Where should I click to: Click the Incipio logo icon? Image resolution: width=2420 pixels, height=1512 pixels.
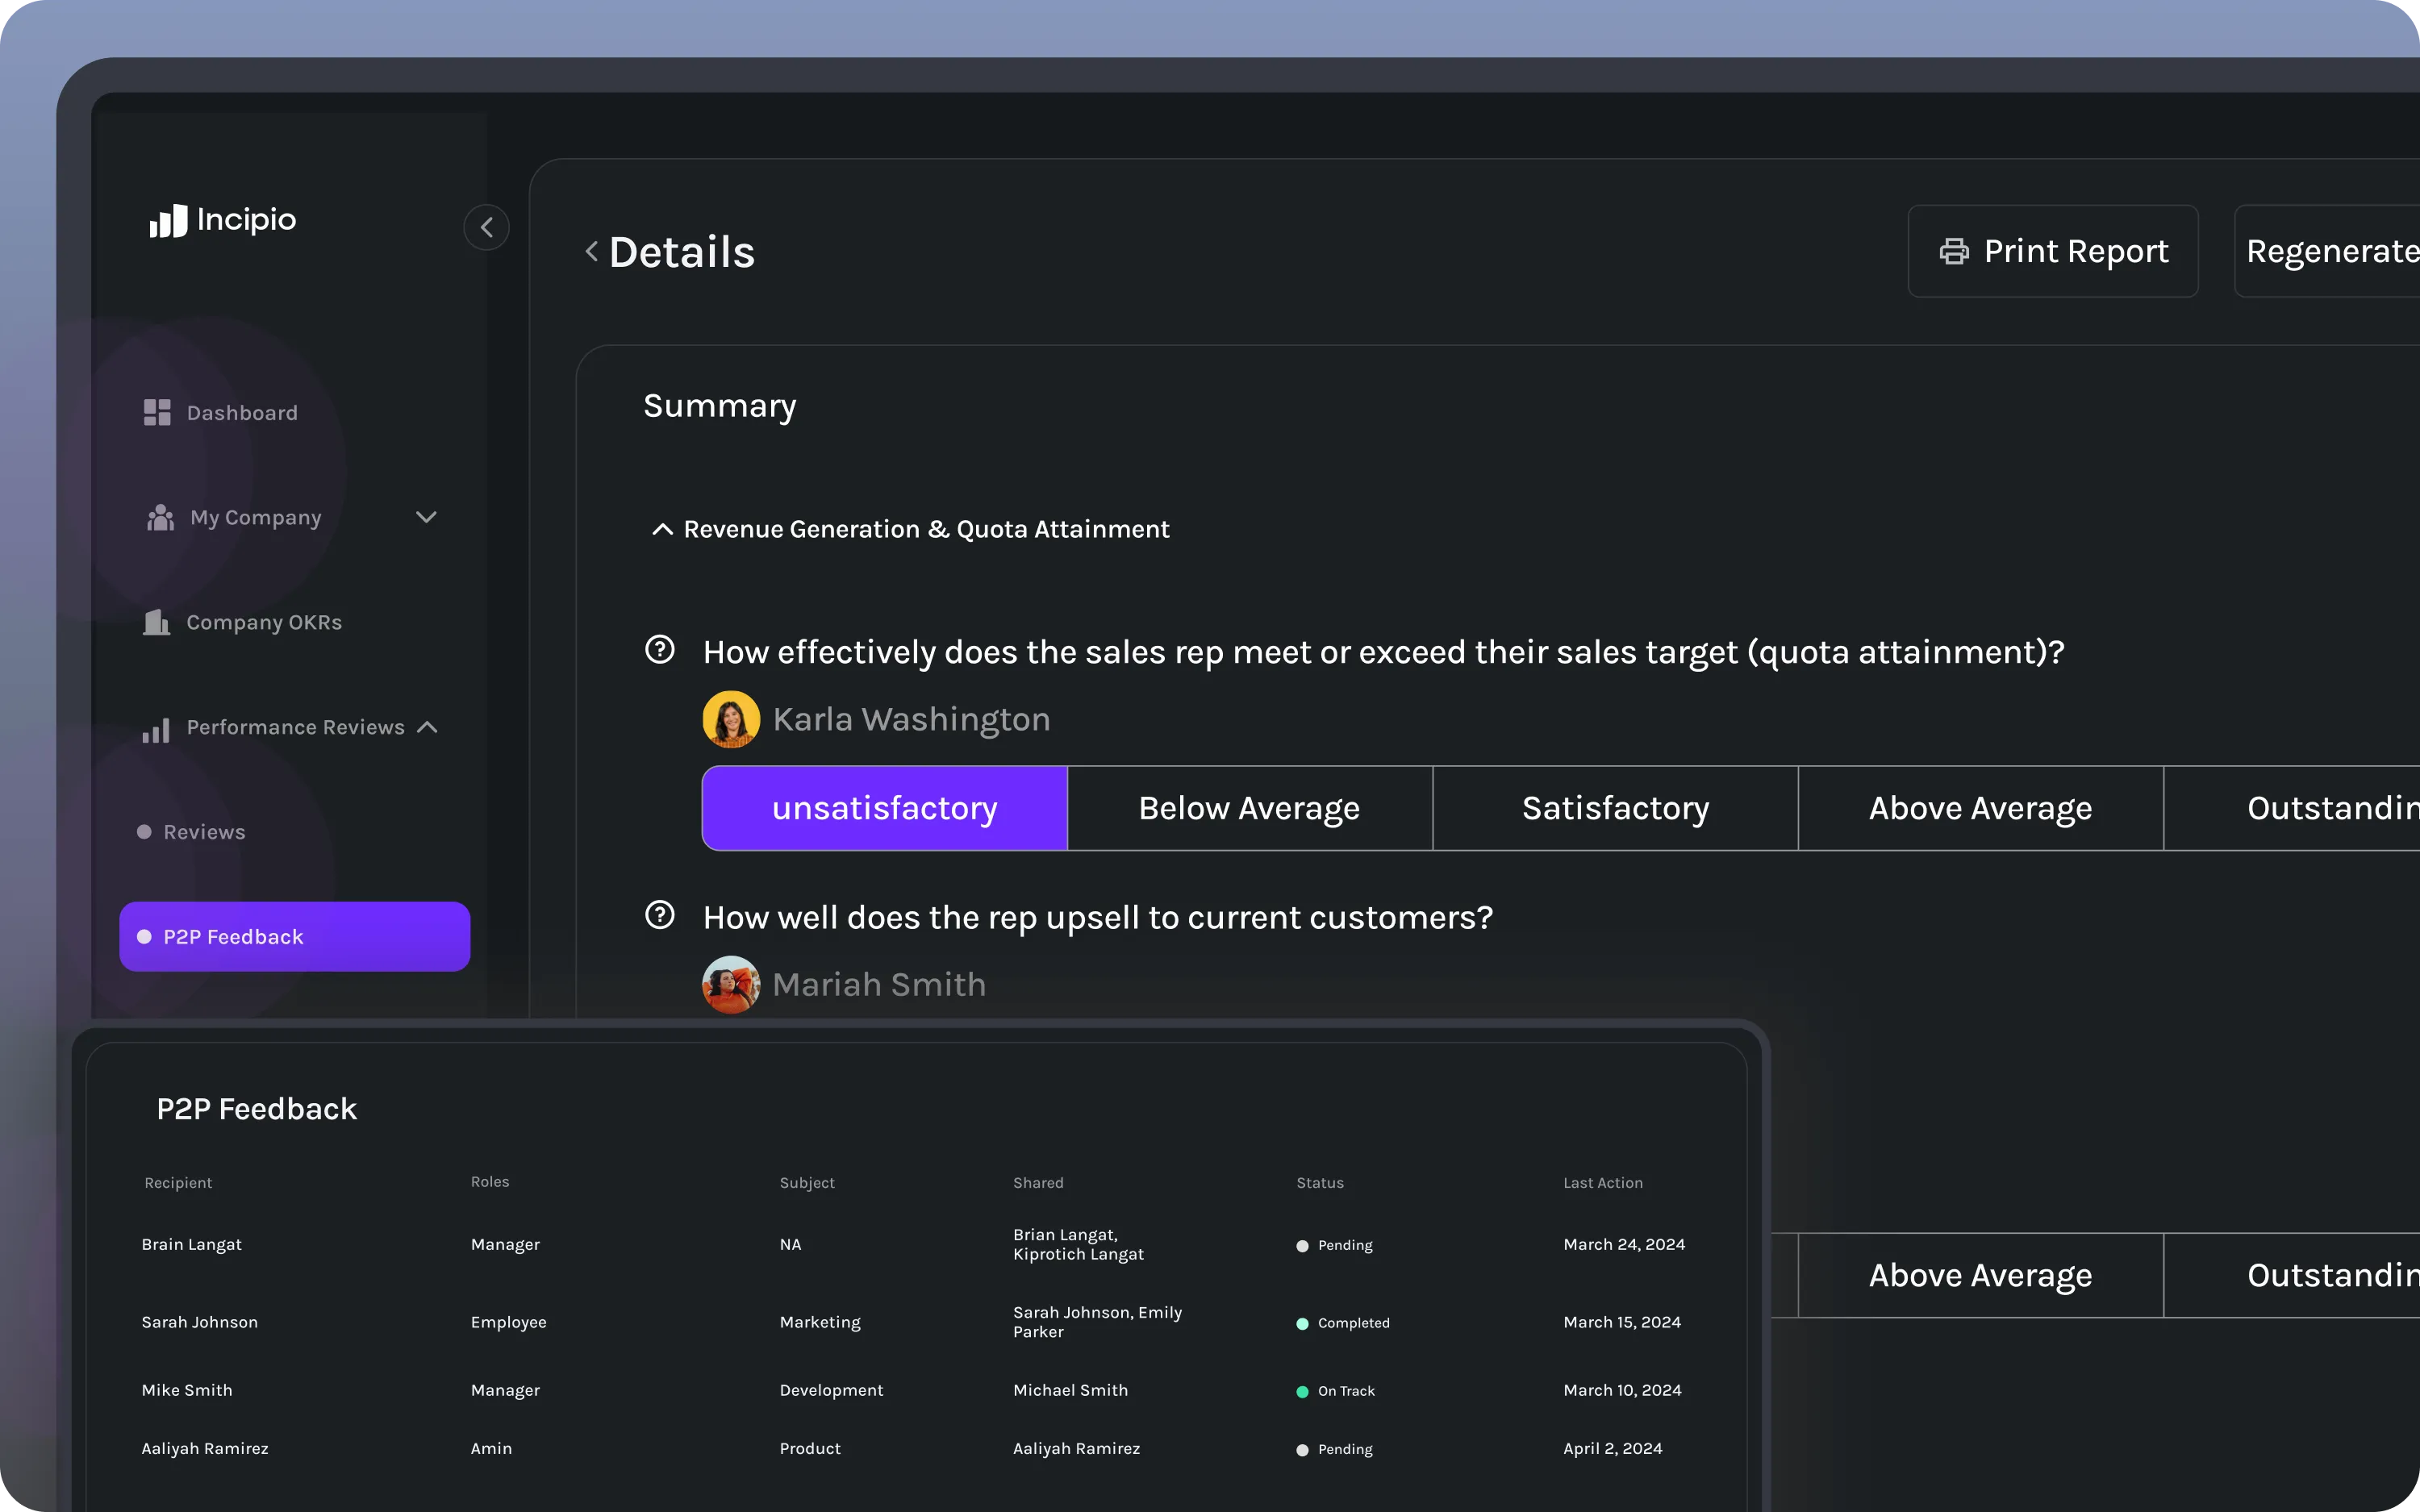pyautogui.click(x=168, y=221)
